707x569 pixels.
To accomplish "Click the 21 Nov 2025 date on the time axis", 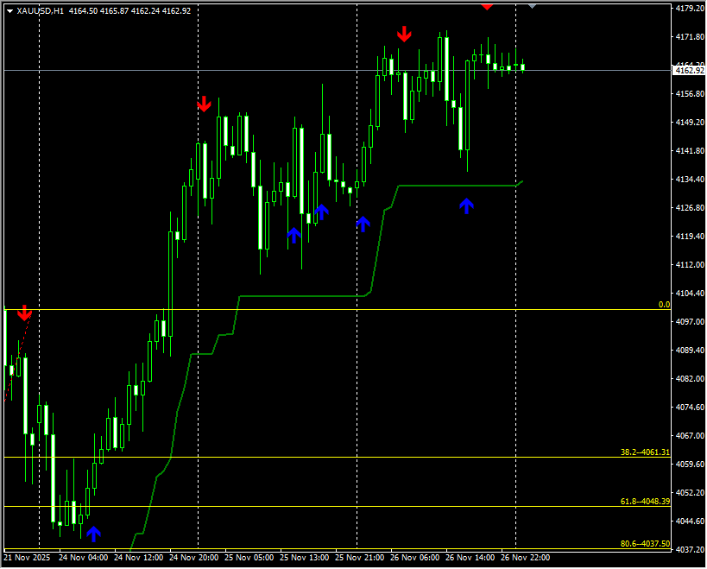I will click(x=27, y=558).
